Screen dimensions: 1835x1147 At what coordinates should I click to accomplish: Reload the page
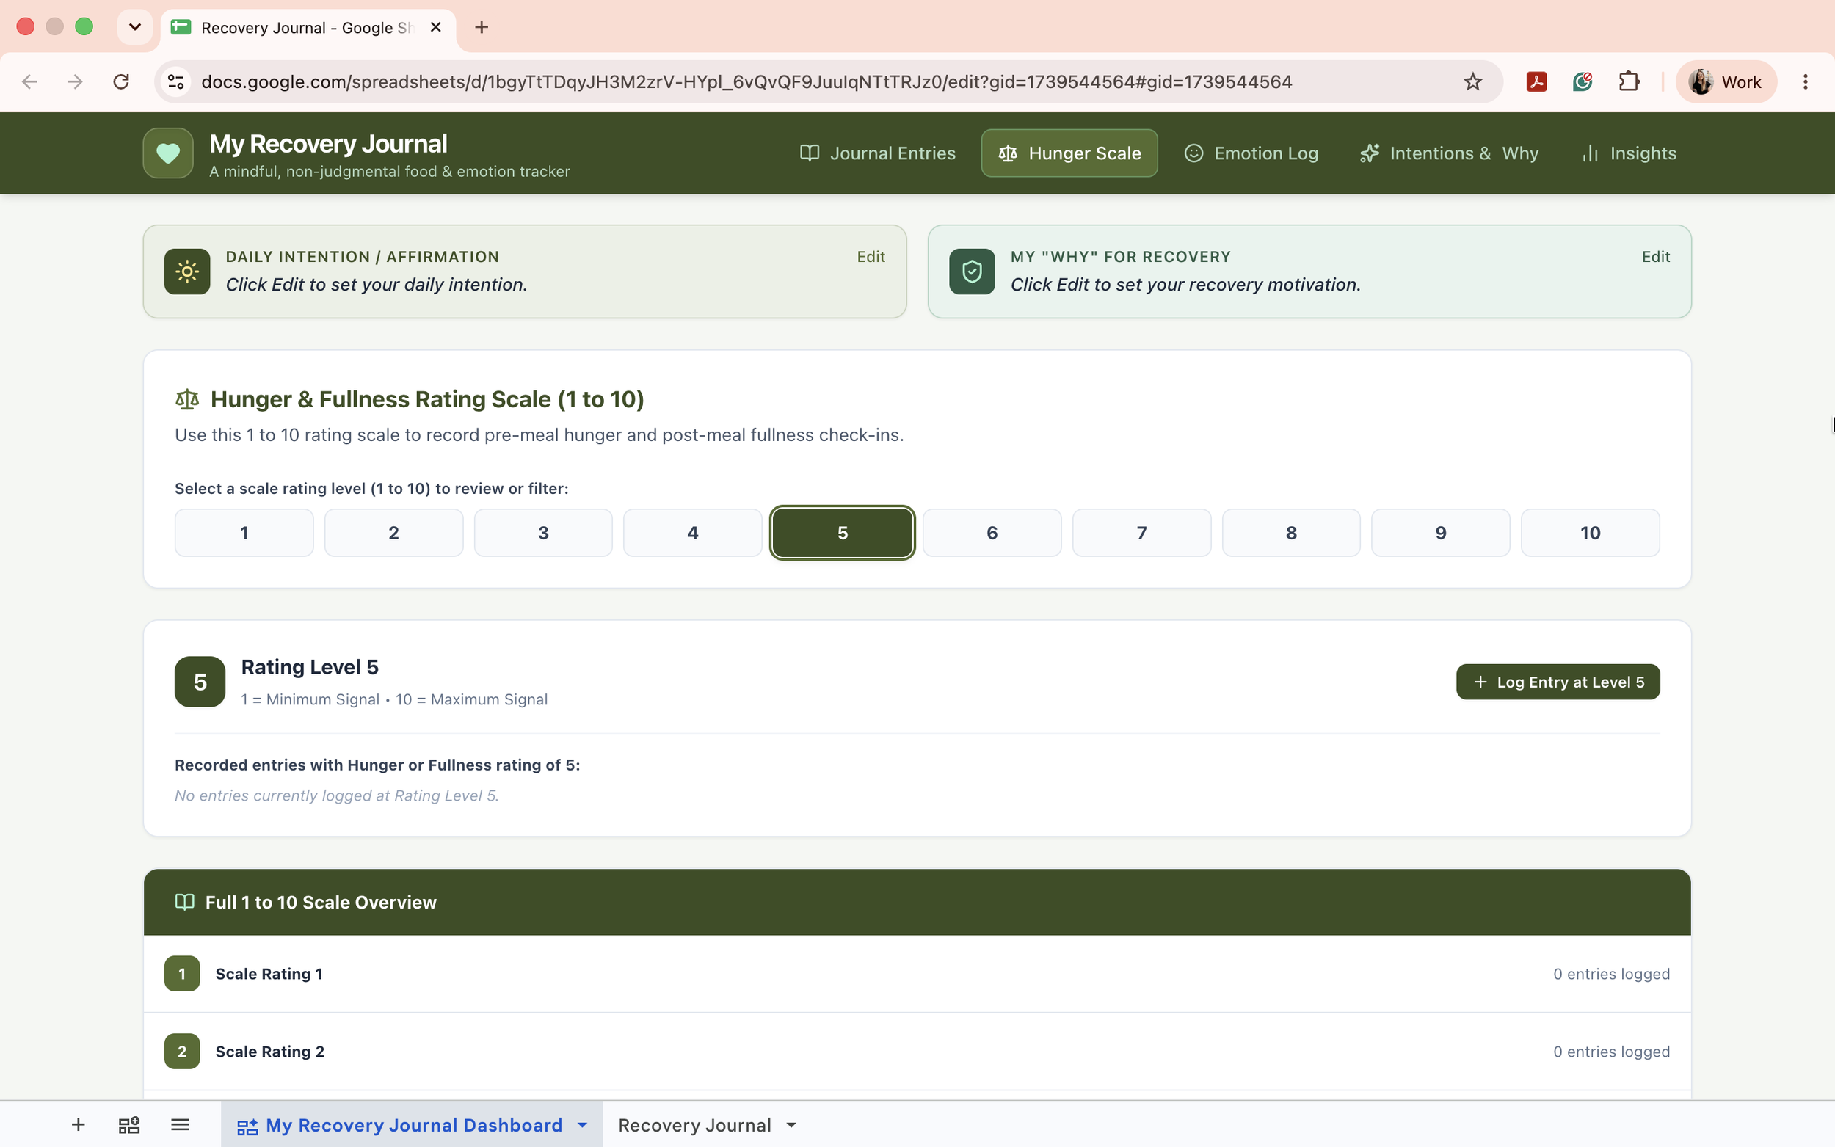pos(121,82)
